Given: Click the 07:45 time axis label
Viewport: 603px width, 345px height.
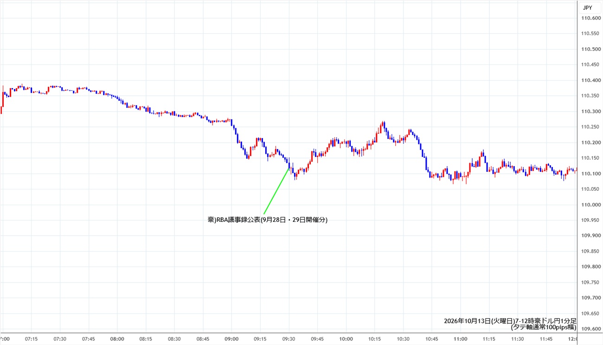Looking at the screenshot, I should click(x=89, y=339).
